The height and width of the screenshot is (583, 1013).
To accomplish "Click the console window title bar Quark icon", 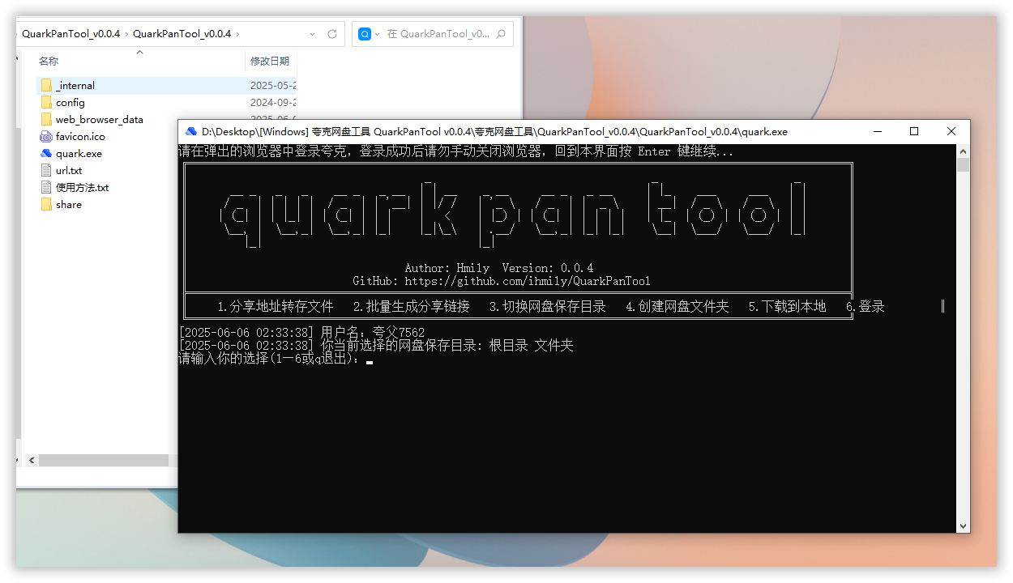I will (191, 131).
